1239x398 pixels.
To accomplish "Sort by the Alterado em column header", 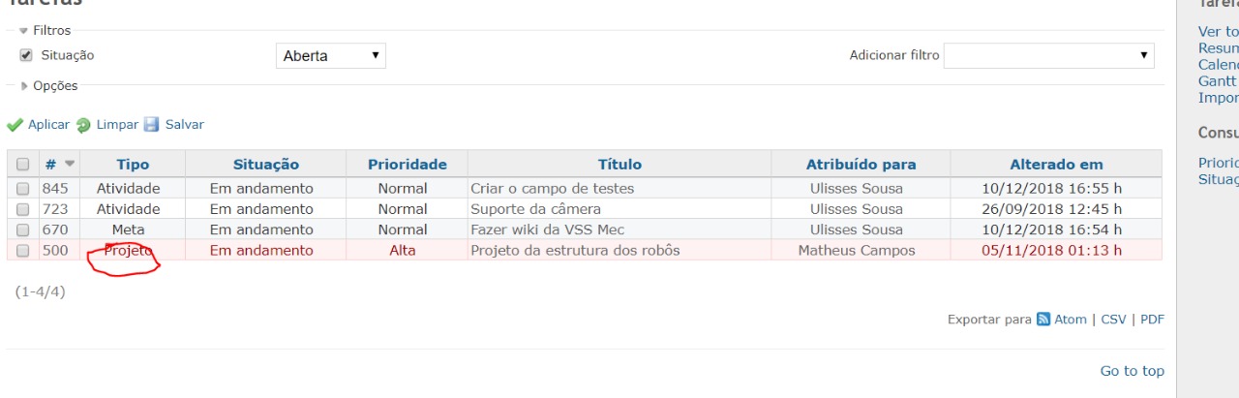I will [x=1056, y=165].
